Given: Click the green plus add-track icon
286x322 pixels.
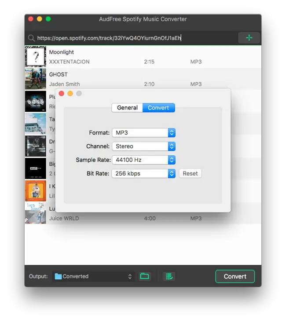Looking at the screenshot, I should pyautogui.click(x=249, y=38).
